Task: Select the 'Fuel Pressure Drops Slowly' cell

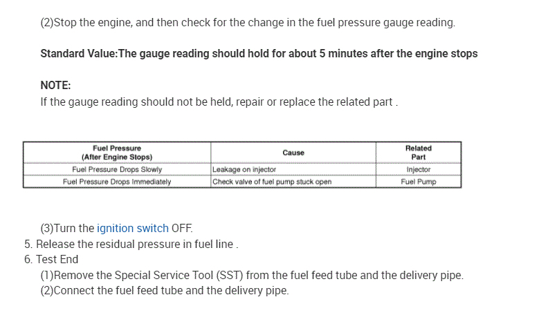Action: (117, 169)
